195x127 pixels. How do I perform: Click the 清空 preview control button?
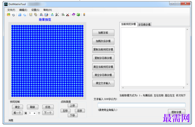pyautogui.click(x=17, y=107)
